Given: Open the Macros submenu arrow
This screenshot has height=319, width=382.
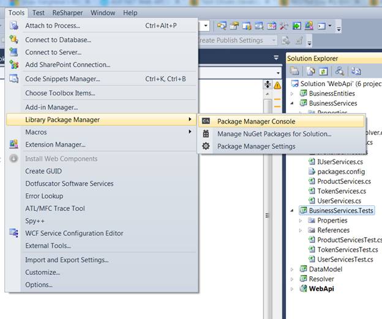Looking at the screenshot, I should (190, 131).
